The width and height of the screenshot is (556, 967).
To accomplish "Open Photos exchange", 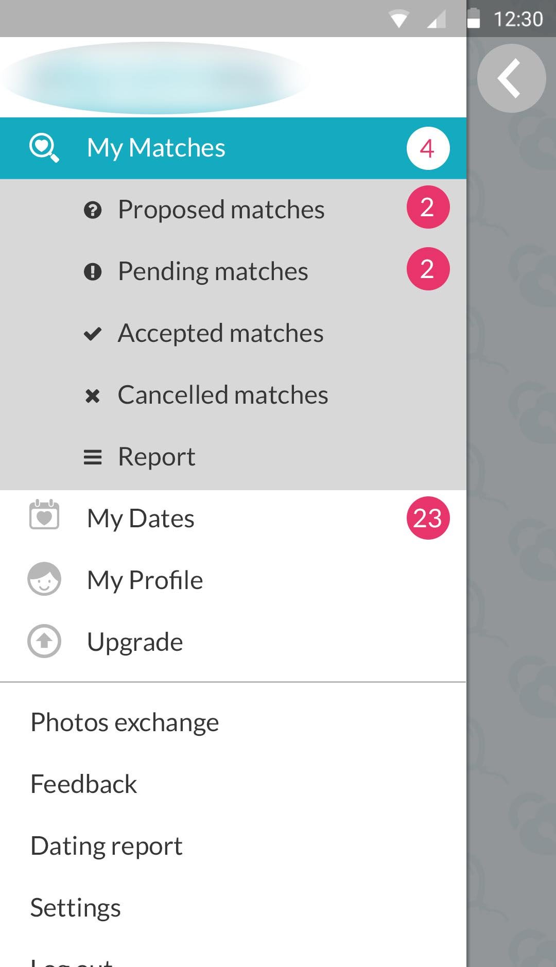I will [125, 722].
